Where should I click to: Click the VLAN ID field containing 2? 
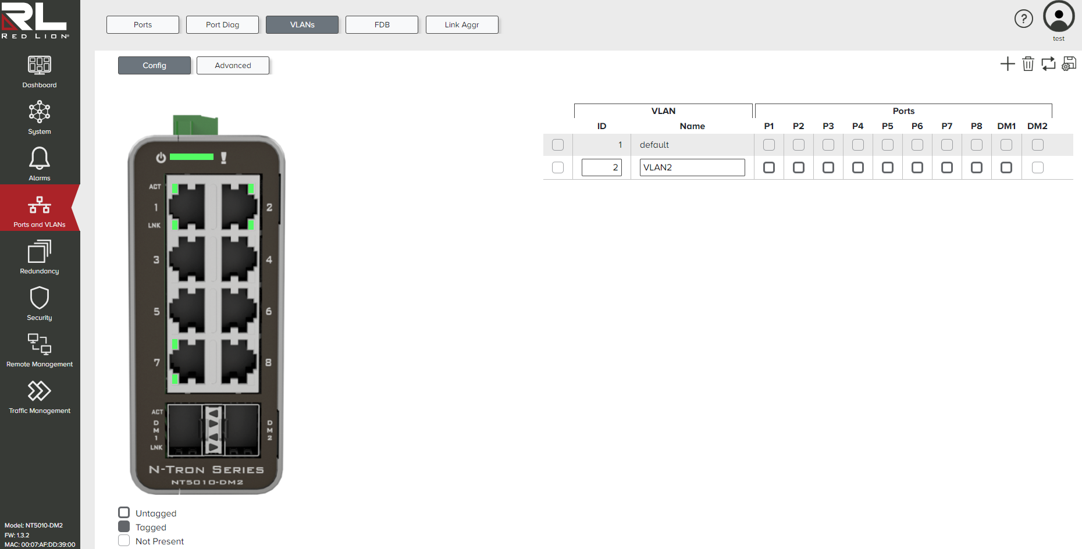(x=601, y=167)
